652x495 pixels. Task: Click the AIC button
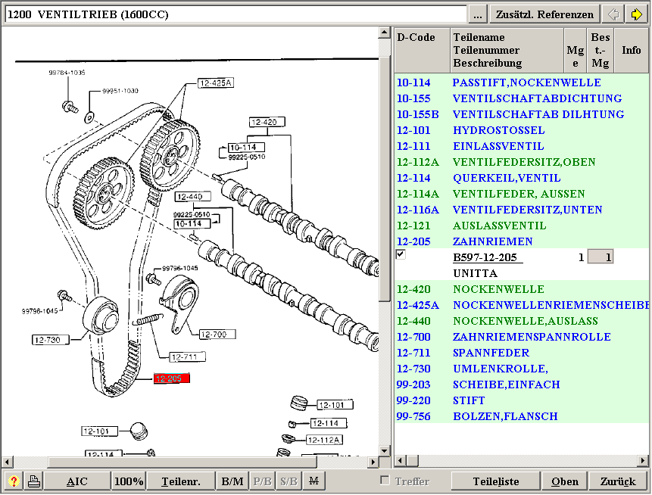pyautogui.click(x=77, y=481)
